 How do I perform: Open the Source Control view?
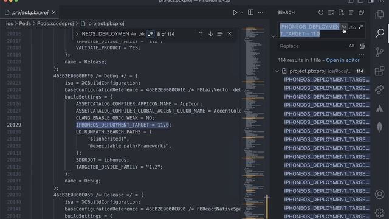[379, 52]
